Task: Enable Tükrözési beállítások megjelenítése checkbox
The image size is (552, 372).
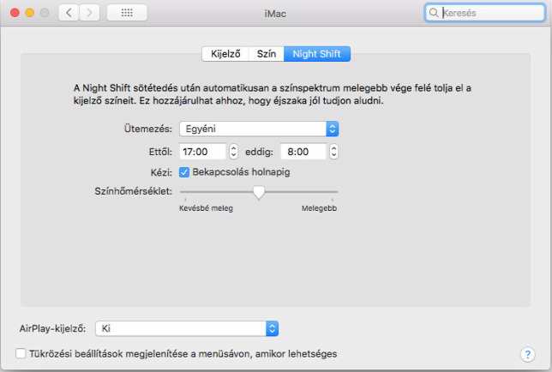Action: (21, 353)
